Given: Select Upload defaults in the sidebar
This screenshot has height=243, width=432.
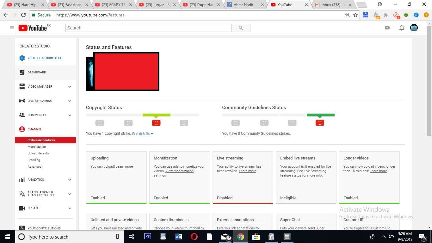Looking at the screenshot, I should pos(38,153).
